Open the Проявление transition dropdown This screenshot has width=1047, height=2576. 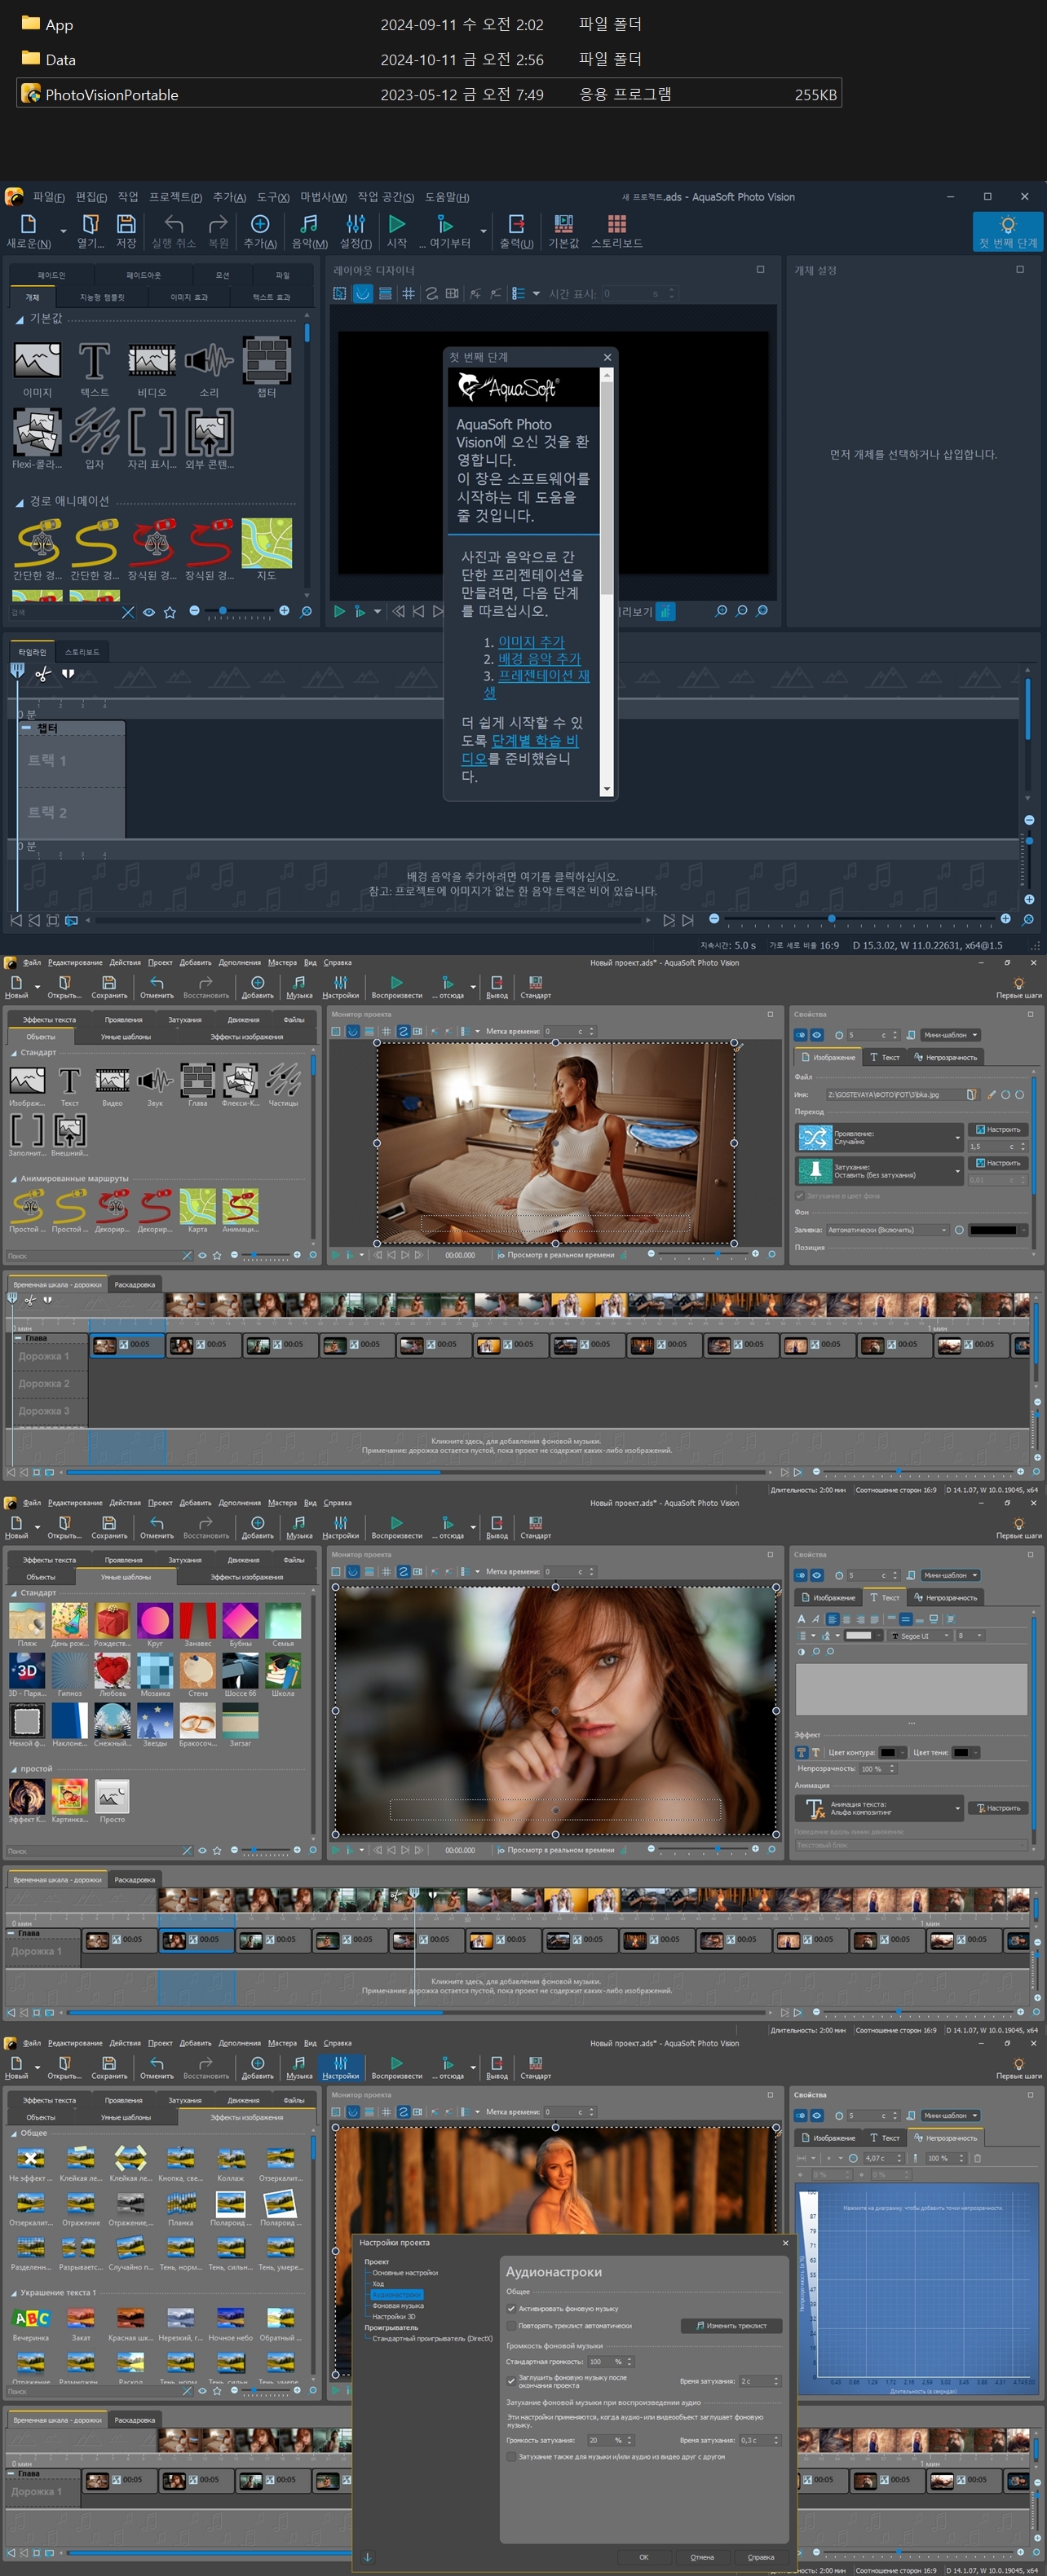880,1137
